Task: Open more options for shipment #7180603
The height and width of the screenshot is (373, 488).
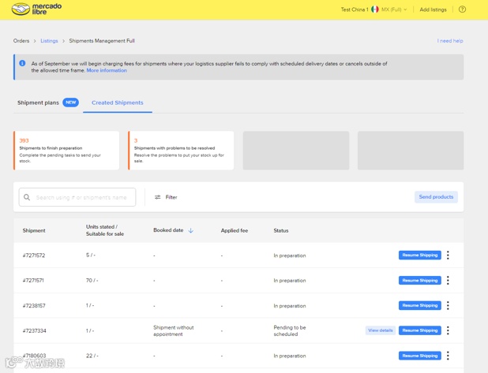Action: 448,356
